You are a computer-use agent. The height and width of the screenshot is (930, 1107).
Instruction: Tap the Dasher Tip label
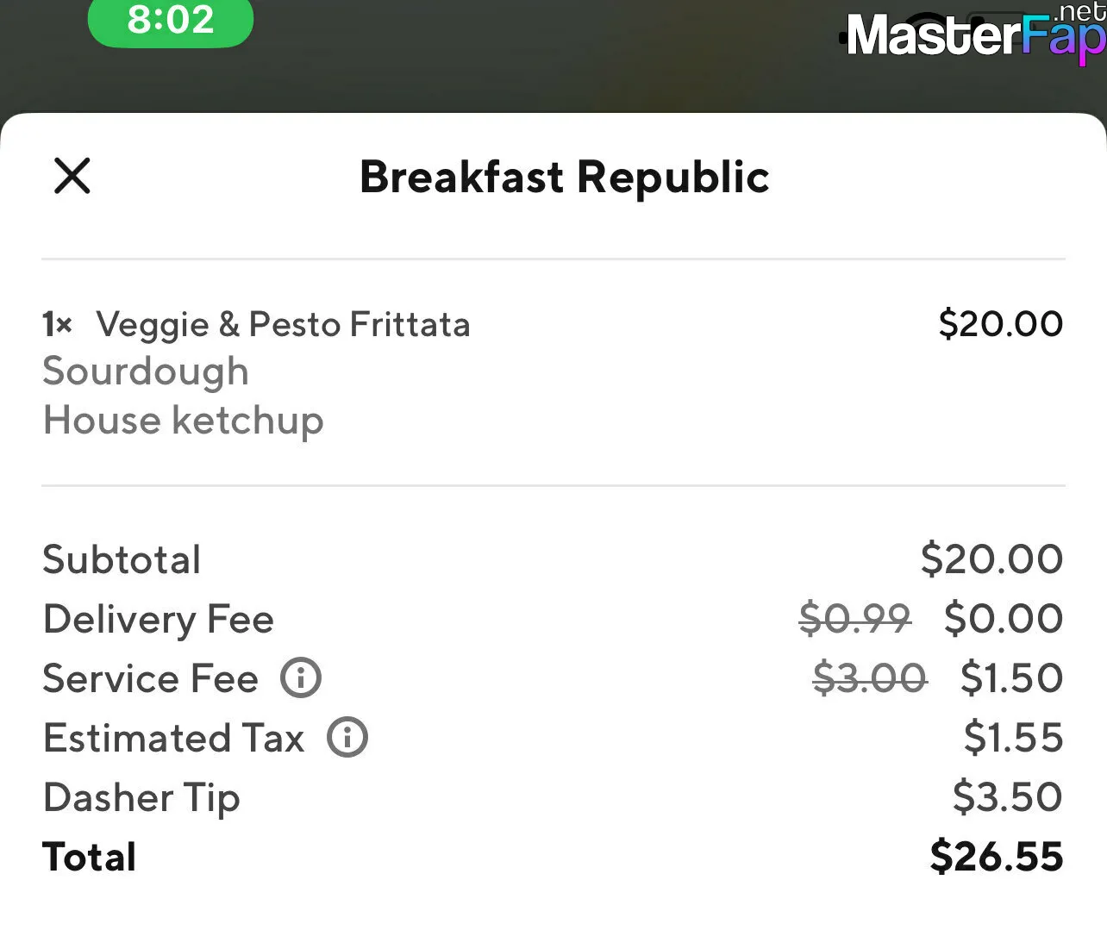tap(141, 798)
